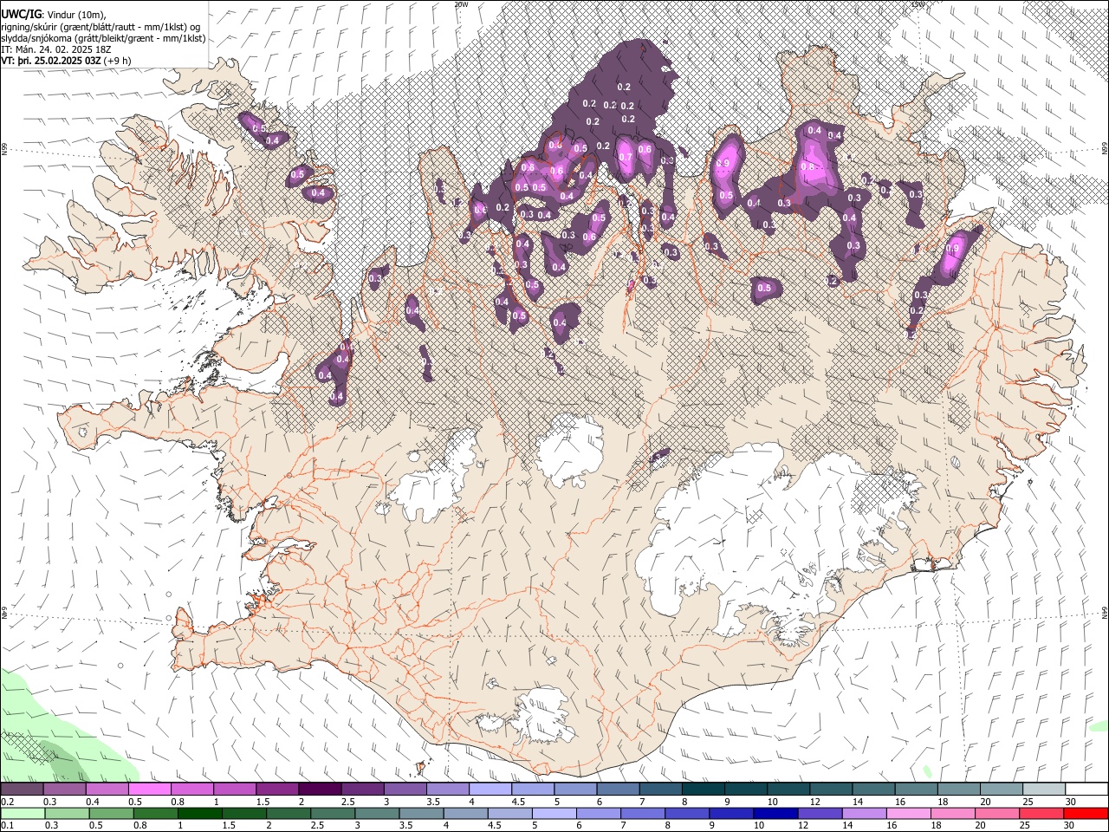The width and height of the screenshot is (1109, 832).
Task: Click the '20W' longitude label at top edge
Action: (461, 3)
